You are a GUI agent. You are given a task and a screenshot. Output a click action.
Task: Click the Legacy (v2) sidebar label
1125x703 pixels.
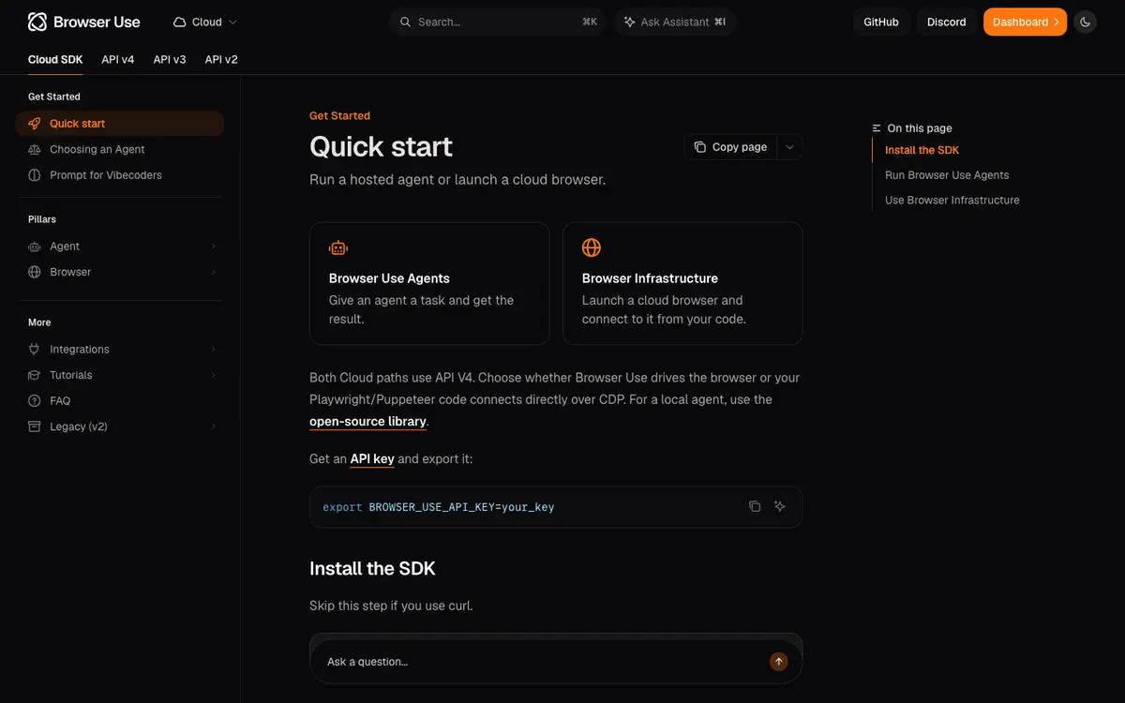(x=79, y=426)
